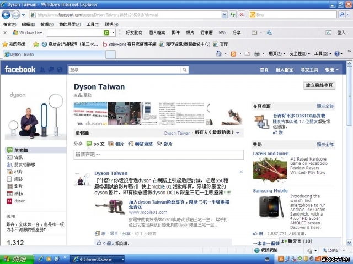353x264 pixels.
Task: Open the 檢視(V) menu
Action: tap(47, 24)
